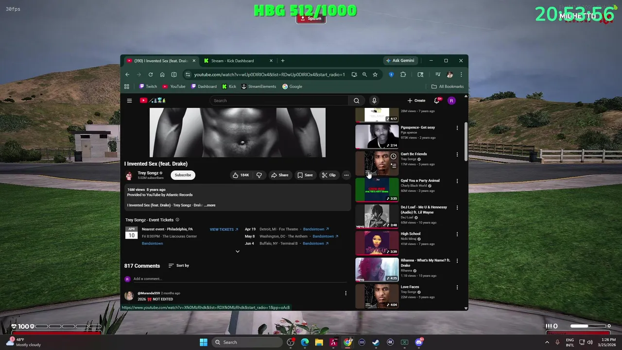Open Rihanna What's My Name thumbnail
Screen dimensions: 622x350
[377, 270]
